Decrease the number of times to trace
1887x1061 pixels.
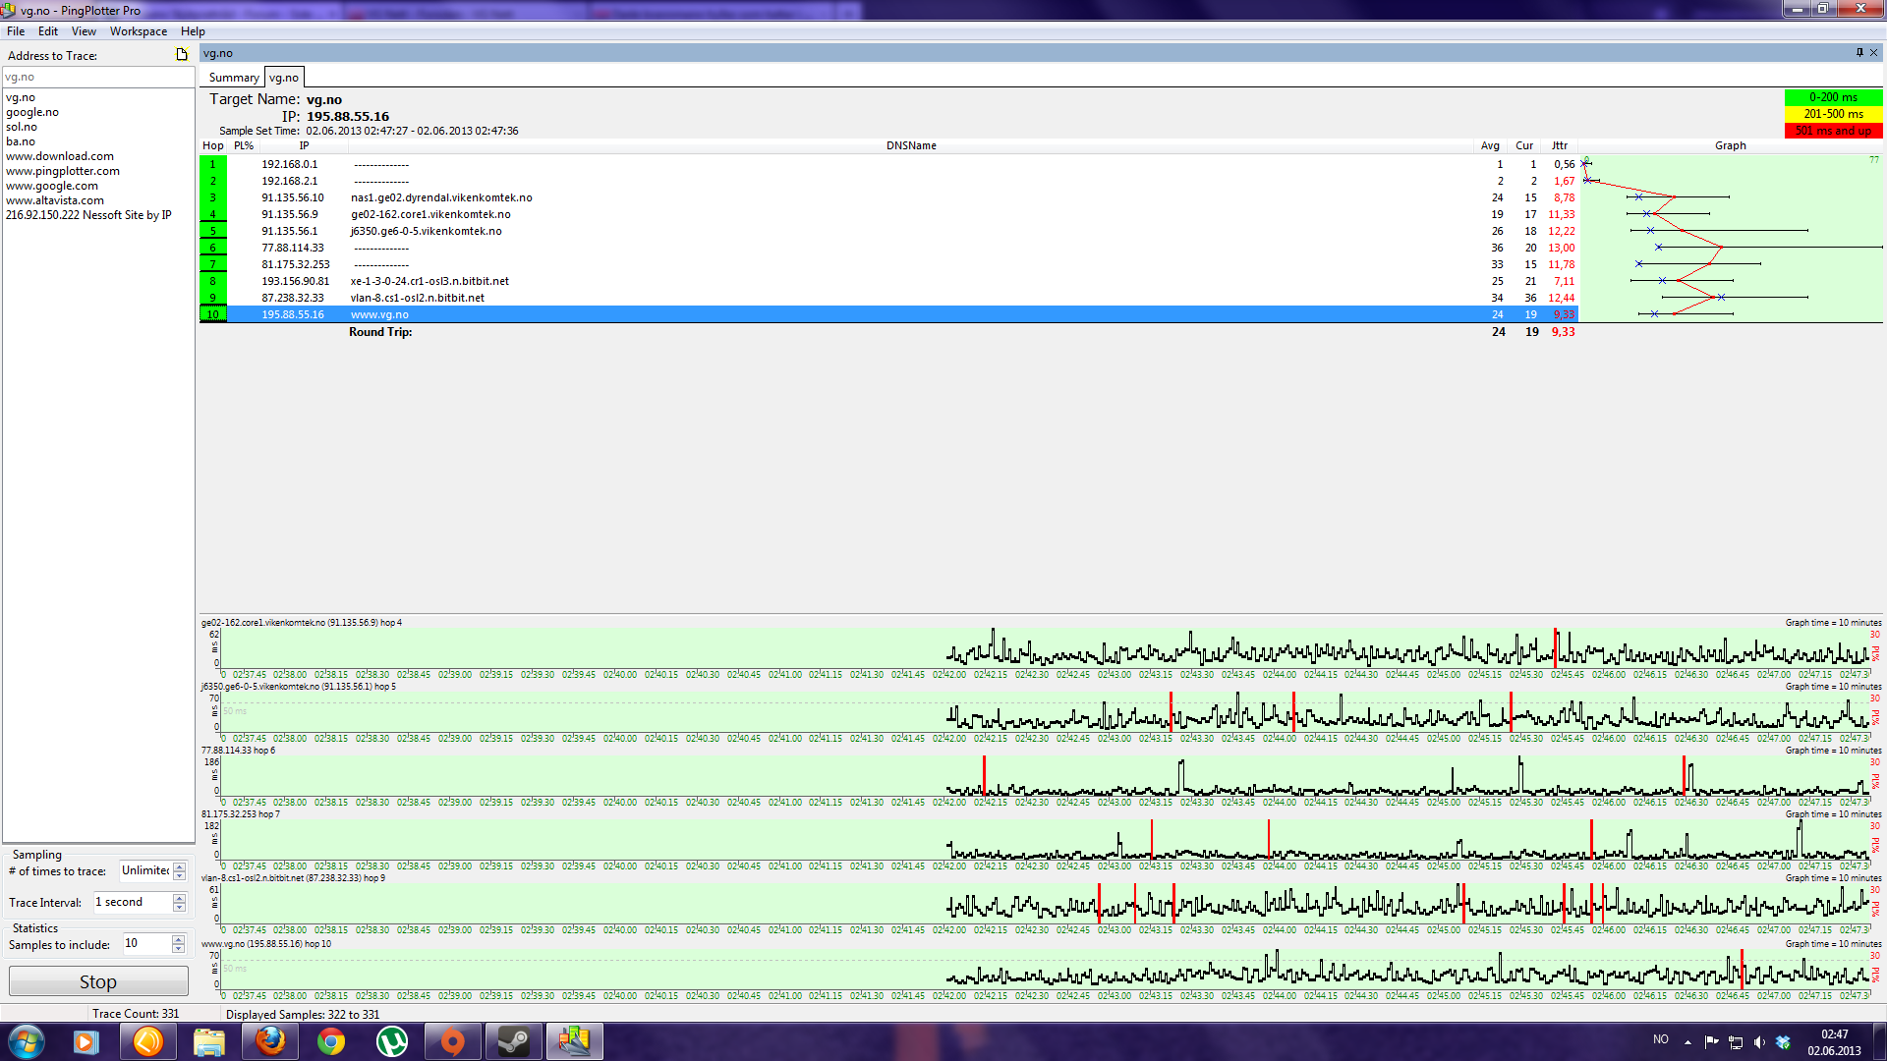click(x=179, y=875)
